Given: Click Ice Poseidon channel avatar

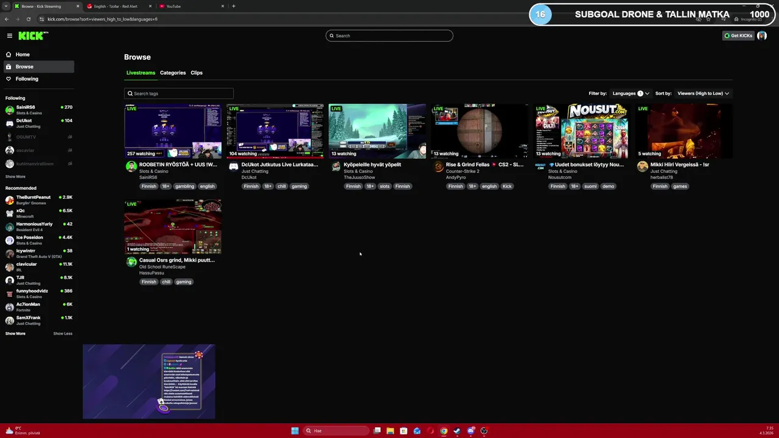Looking at the screenshot, I should [x=10, y=240].
